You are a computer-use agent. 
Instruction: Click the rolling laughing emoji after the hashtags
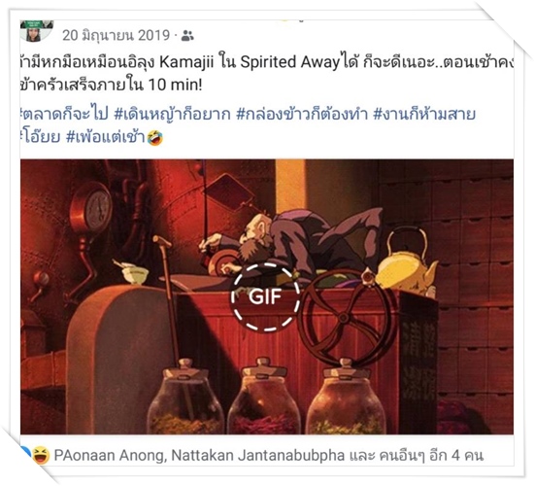(155, 138)
